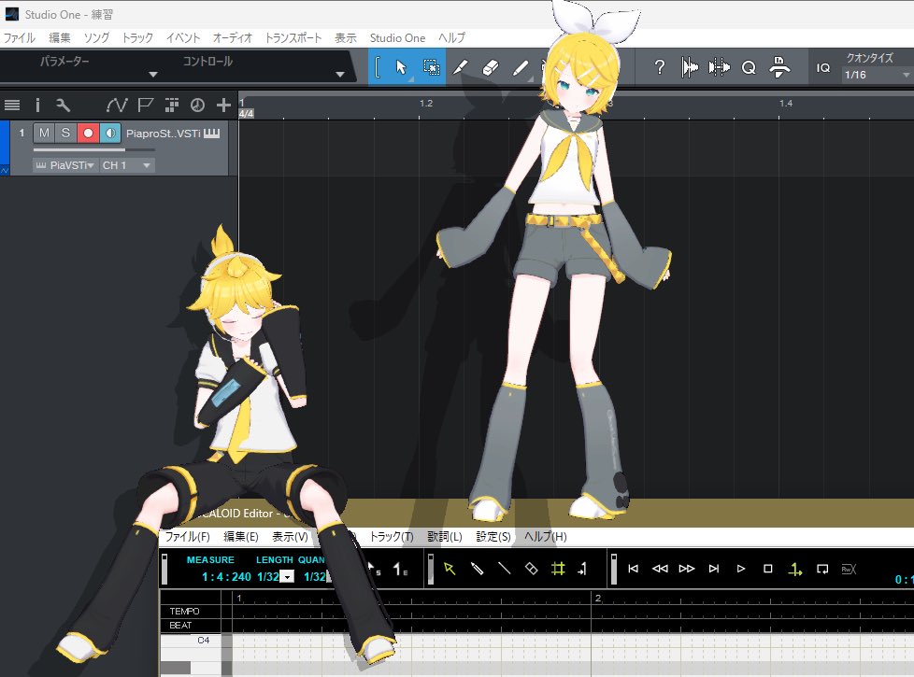Open the inspector i icon

pyautogui.click(x=38, y=105)
